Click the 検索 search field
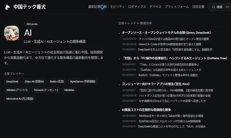 click(x=219, y=7)
